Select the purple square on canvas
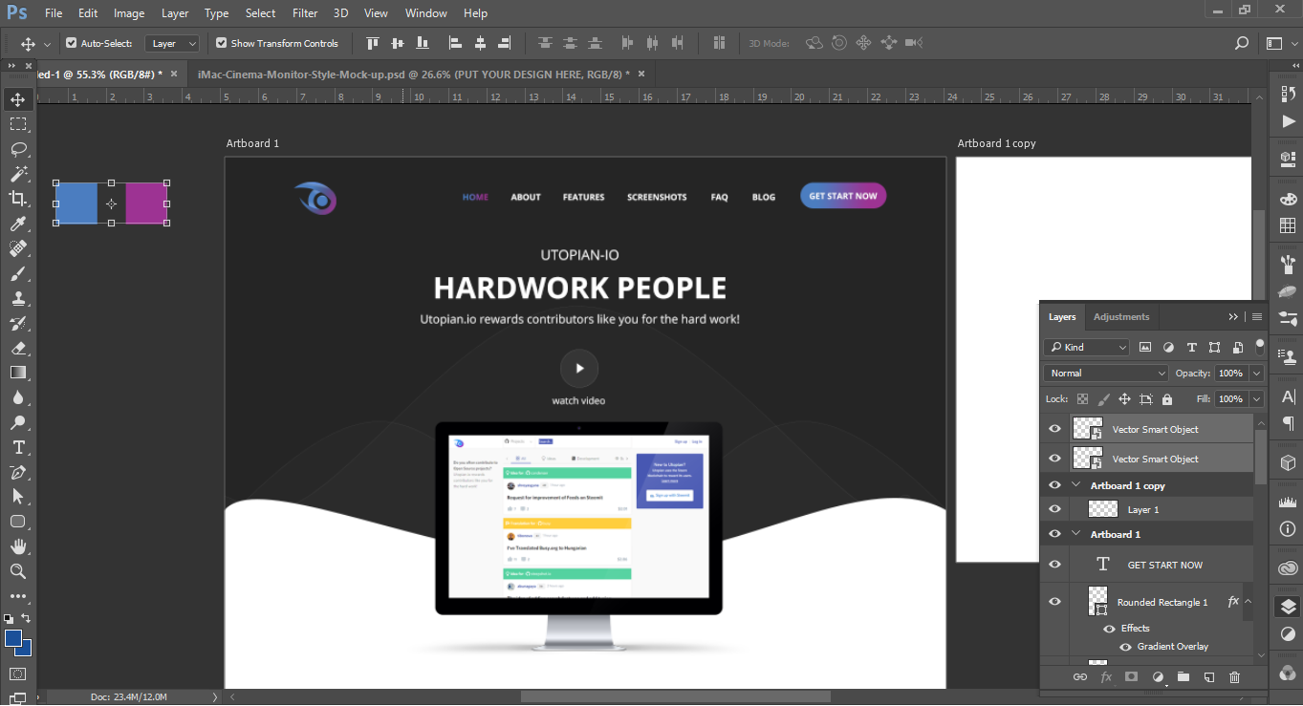1303x706 pixels. click(146, 203)
